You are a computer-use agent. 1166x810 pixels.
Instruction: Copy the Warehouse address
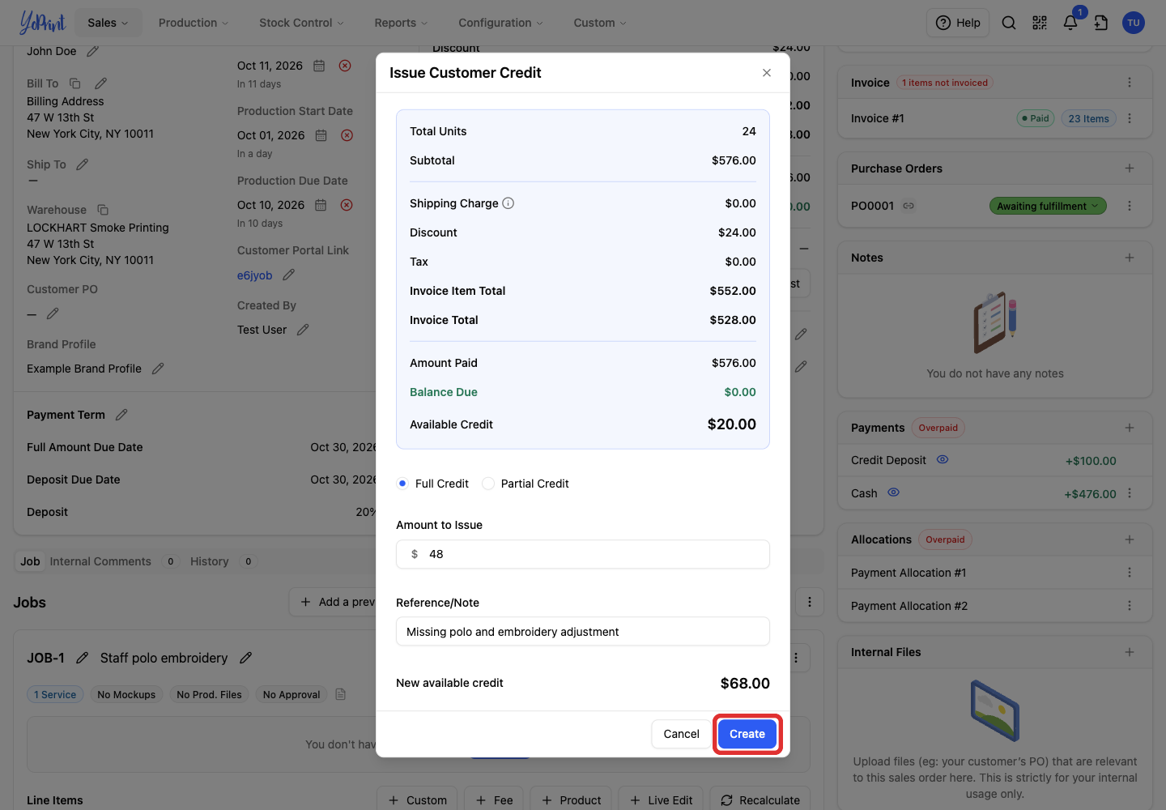(103, 210)
